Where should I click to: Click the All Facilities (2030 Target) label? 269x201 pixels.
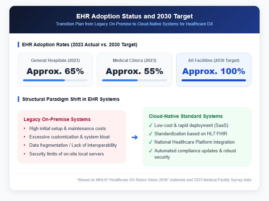coord(214,61)
